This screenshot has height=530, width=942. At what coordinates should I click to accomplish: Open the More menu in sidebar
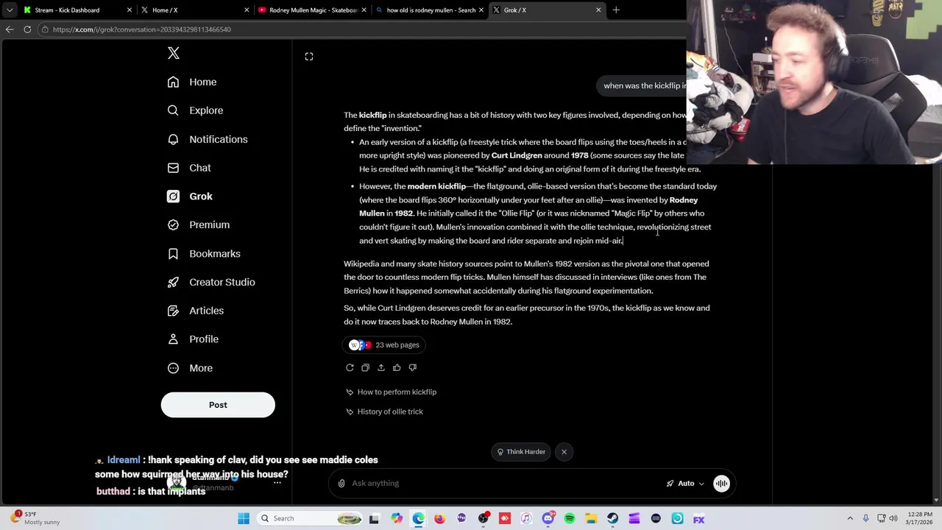[190, 368]
